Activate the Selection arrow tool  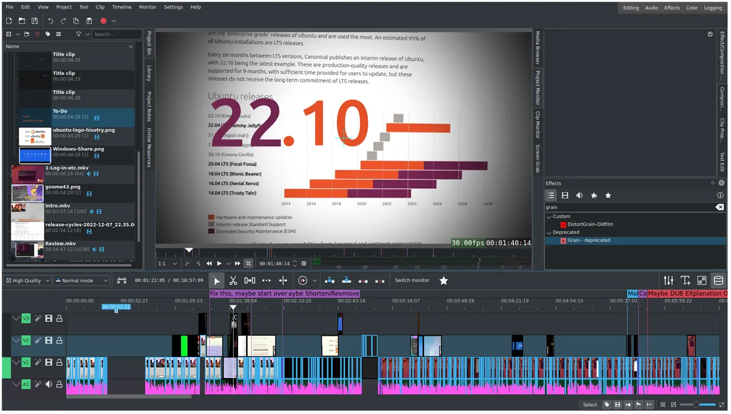216,281
